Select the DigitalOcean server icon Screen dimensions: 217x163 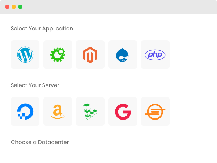(25, 112)
